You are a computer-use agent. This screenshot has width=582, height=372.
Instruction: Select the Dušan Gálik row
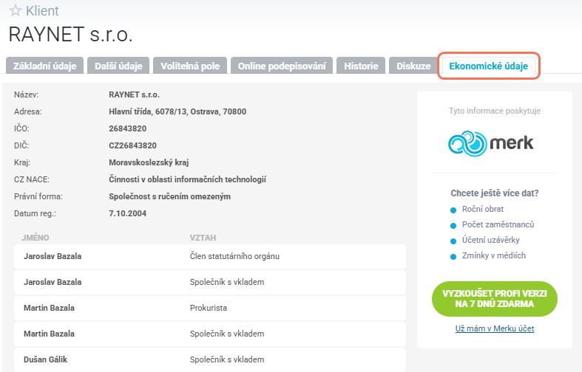[210, 359]
